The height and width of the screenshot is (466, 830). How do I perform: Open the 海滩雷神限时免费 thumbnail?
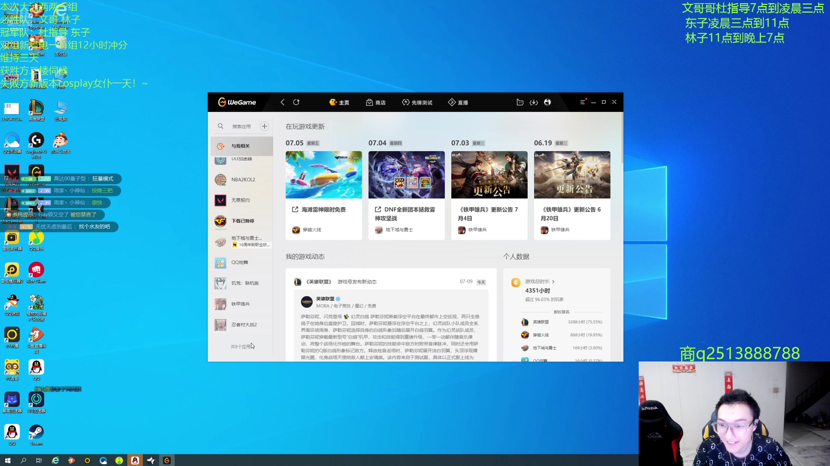tap(324, 175)
